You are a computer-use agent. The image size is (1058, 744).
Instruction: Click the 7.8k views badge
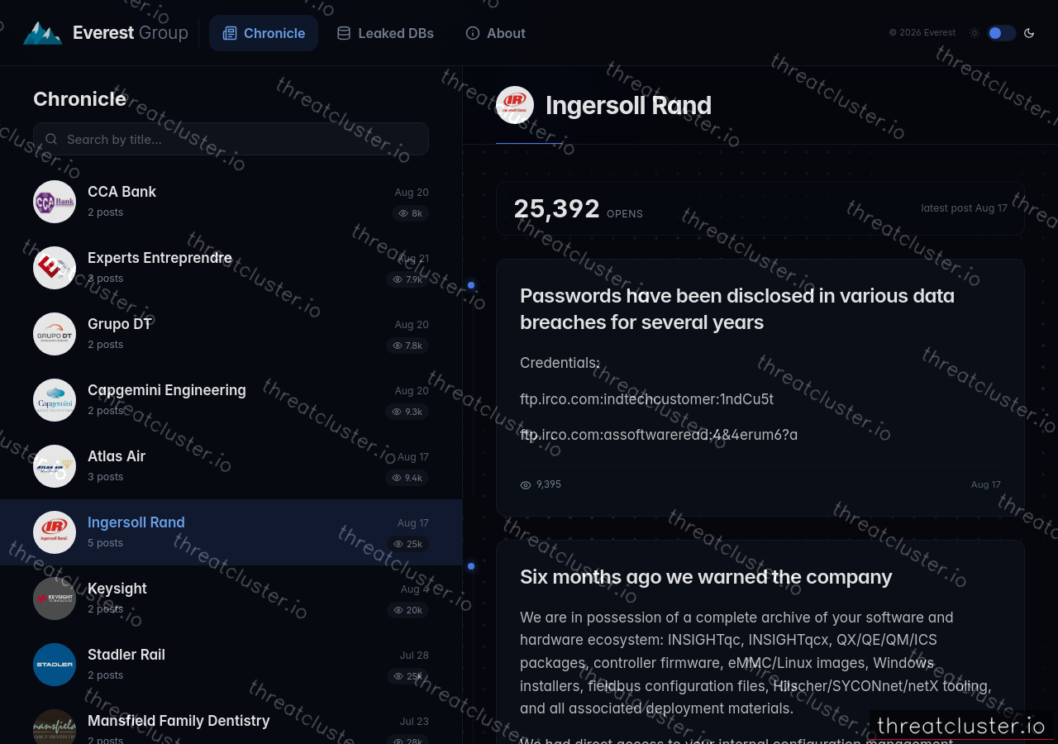[407, 346]
